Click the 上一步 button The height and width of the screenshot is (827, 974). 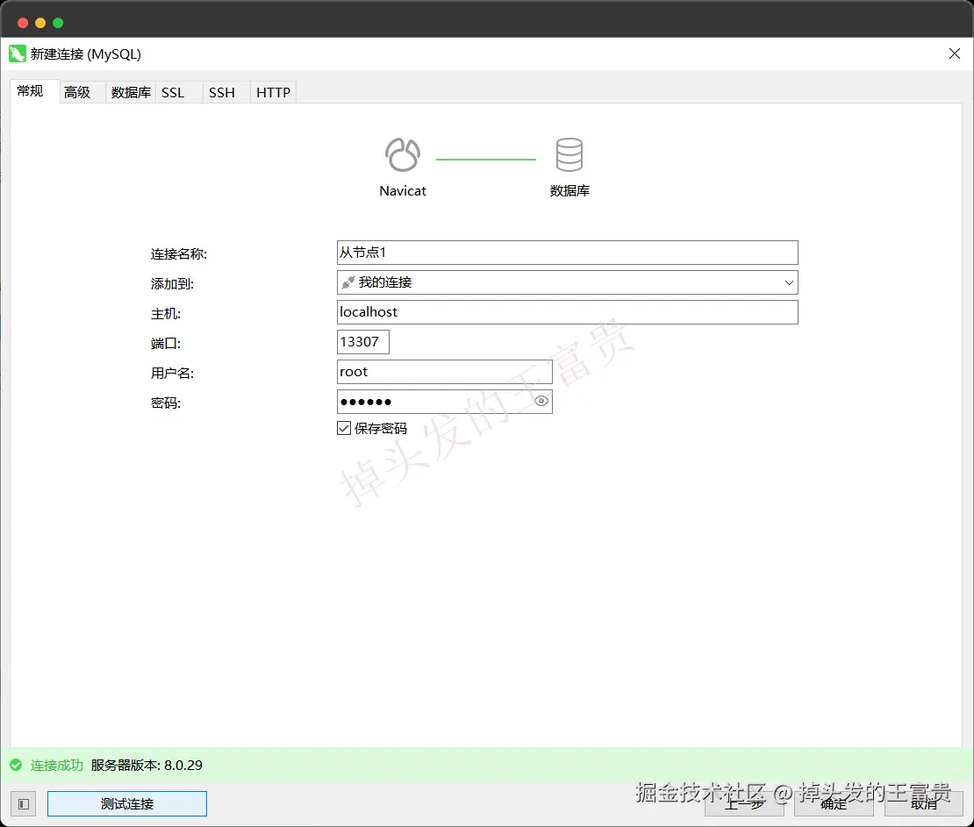[x=744, y=804]
